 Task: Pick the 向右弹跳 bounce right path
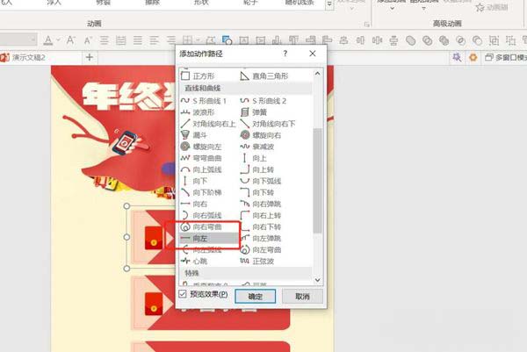tap(261, 204)
